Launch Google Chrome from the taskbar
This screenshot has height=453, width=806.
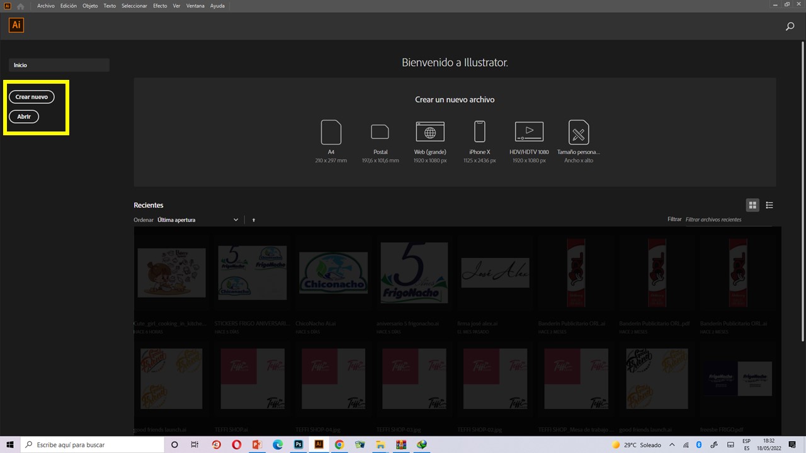tap(339, 445)
